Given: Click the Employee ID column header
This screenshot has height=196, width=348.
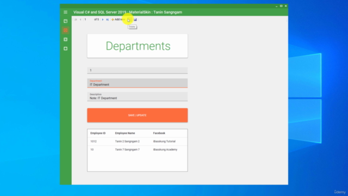Looking at the screenshot, I should [98, 133].
